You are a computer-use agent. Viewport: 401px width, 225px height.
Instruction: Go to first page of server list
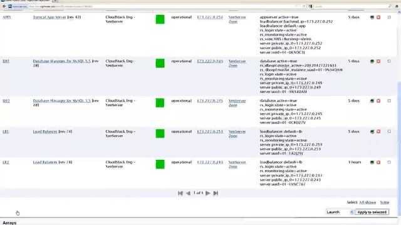click(x=180, y=193)
